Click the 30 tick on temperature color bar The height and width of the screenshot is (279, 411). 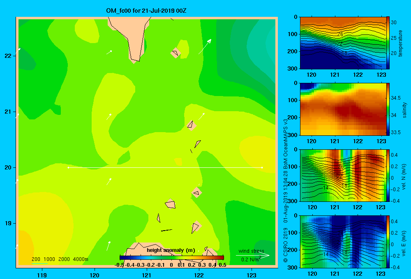pos(393,23)
